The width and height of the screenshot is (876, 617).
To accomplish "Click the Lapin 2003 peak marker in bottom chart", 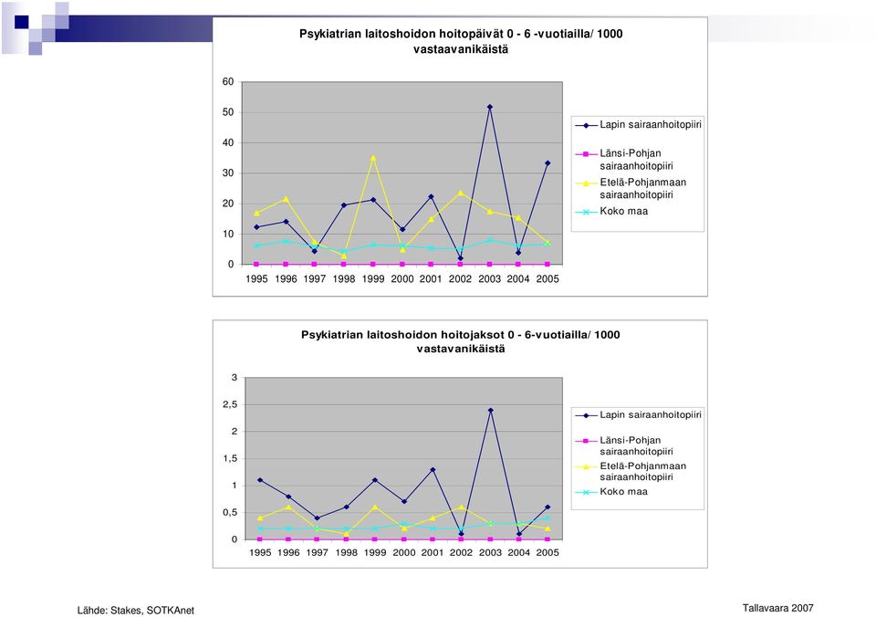I will coord(491,410).
